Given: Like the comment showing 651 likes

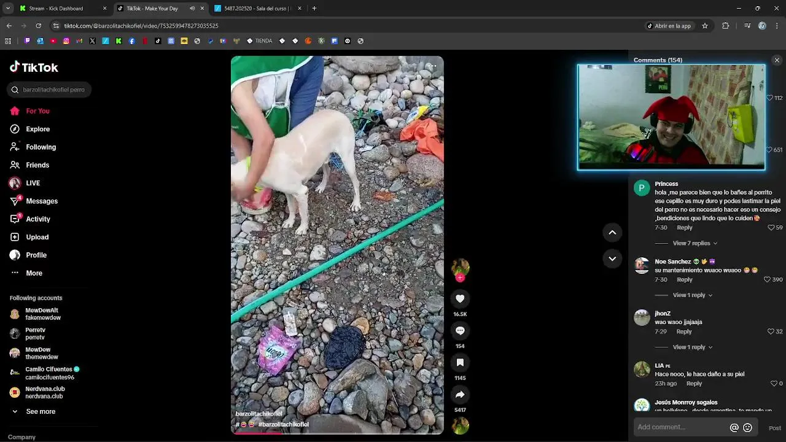Looking at the screenshot, I should click(x=769, y=150).
